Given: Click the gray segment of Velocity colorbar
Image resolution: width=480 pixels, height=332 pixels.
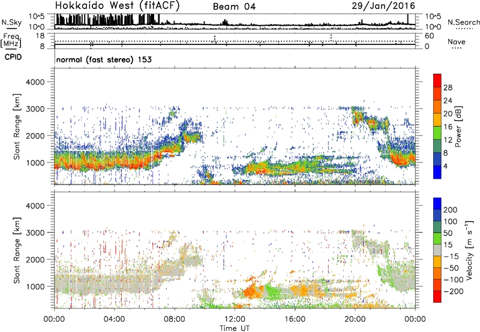Looking at the screenshot, I should point(437,250).
